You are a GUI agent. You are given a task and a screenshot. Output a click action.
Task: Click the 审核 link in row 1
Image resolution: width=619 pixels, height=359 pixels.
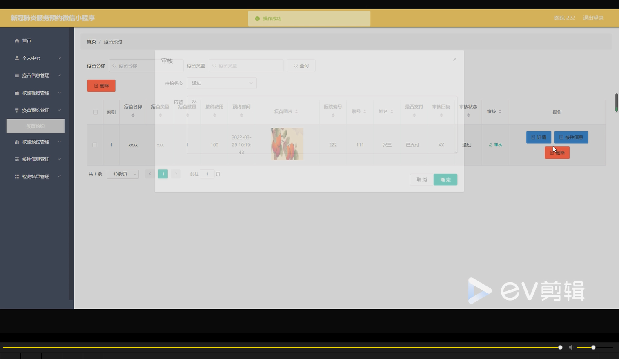[x=495, y=145]
